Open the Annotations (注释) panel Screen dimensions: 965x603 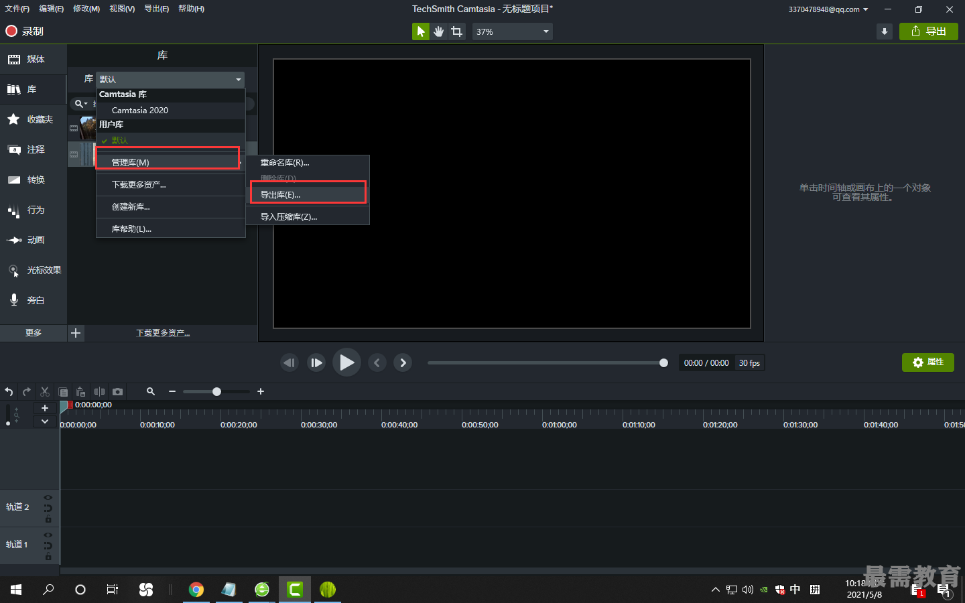34,149
